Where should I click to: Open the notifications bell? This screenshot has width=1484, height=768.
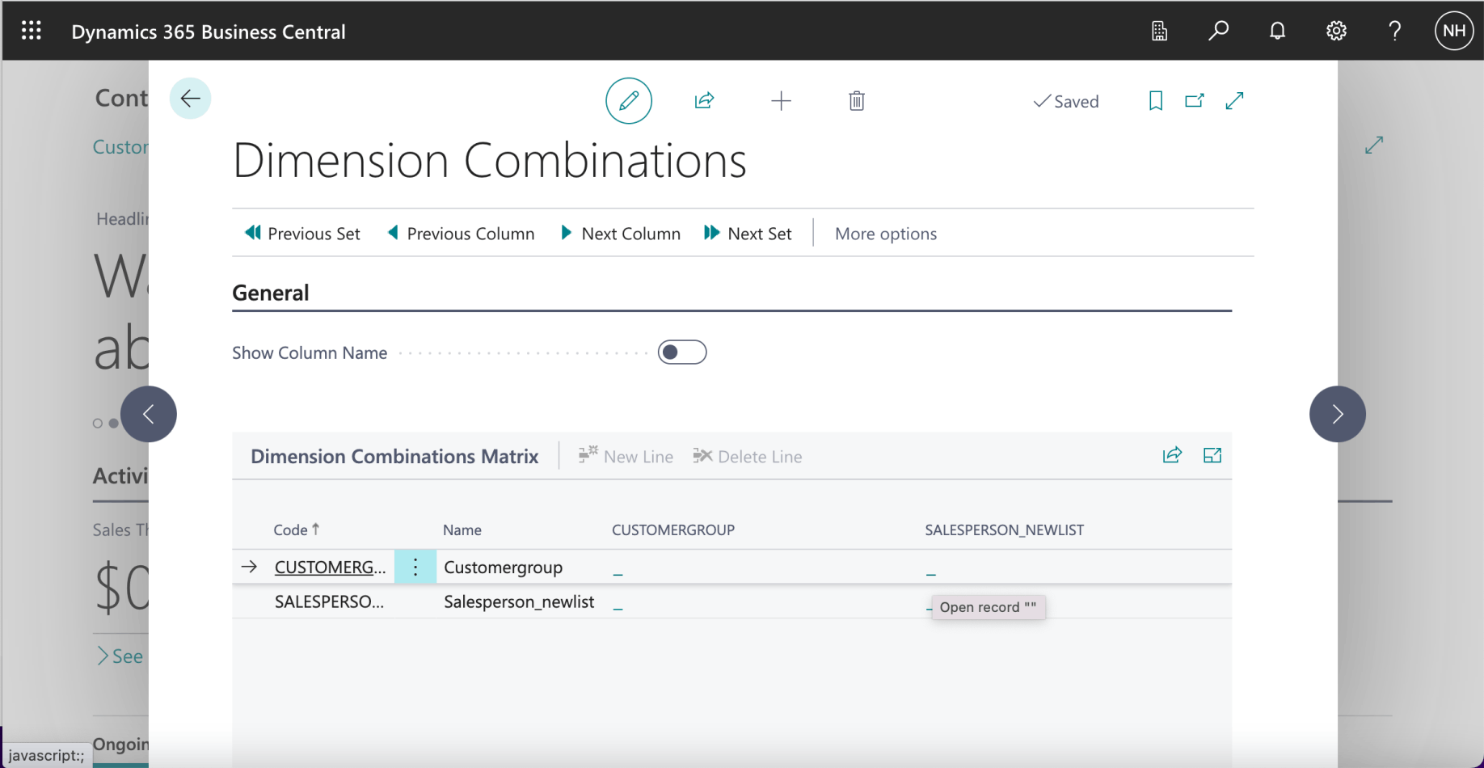(1277, 32)
